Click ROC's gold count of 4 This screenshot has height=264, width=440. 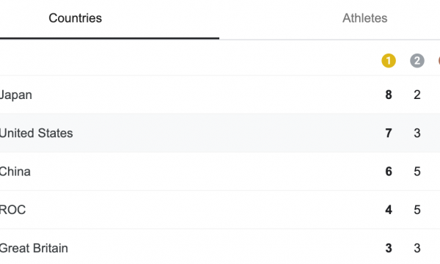389,210
